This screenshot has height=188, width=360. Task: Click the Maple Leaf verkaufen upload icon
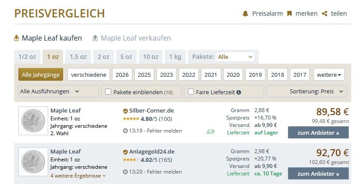95,38
